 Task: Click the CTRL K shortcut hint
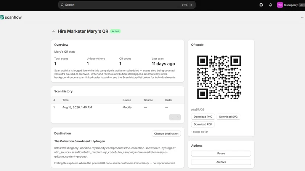tap(187, 5)
